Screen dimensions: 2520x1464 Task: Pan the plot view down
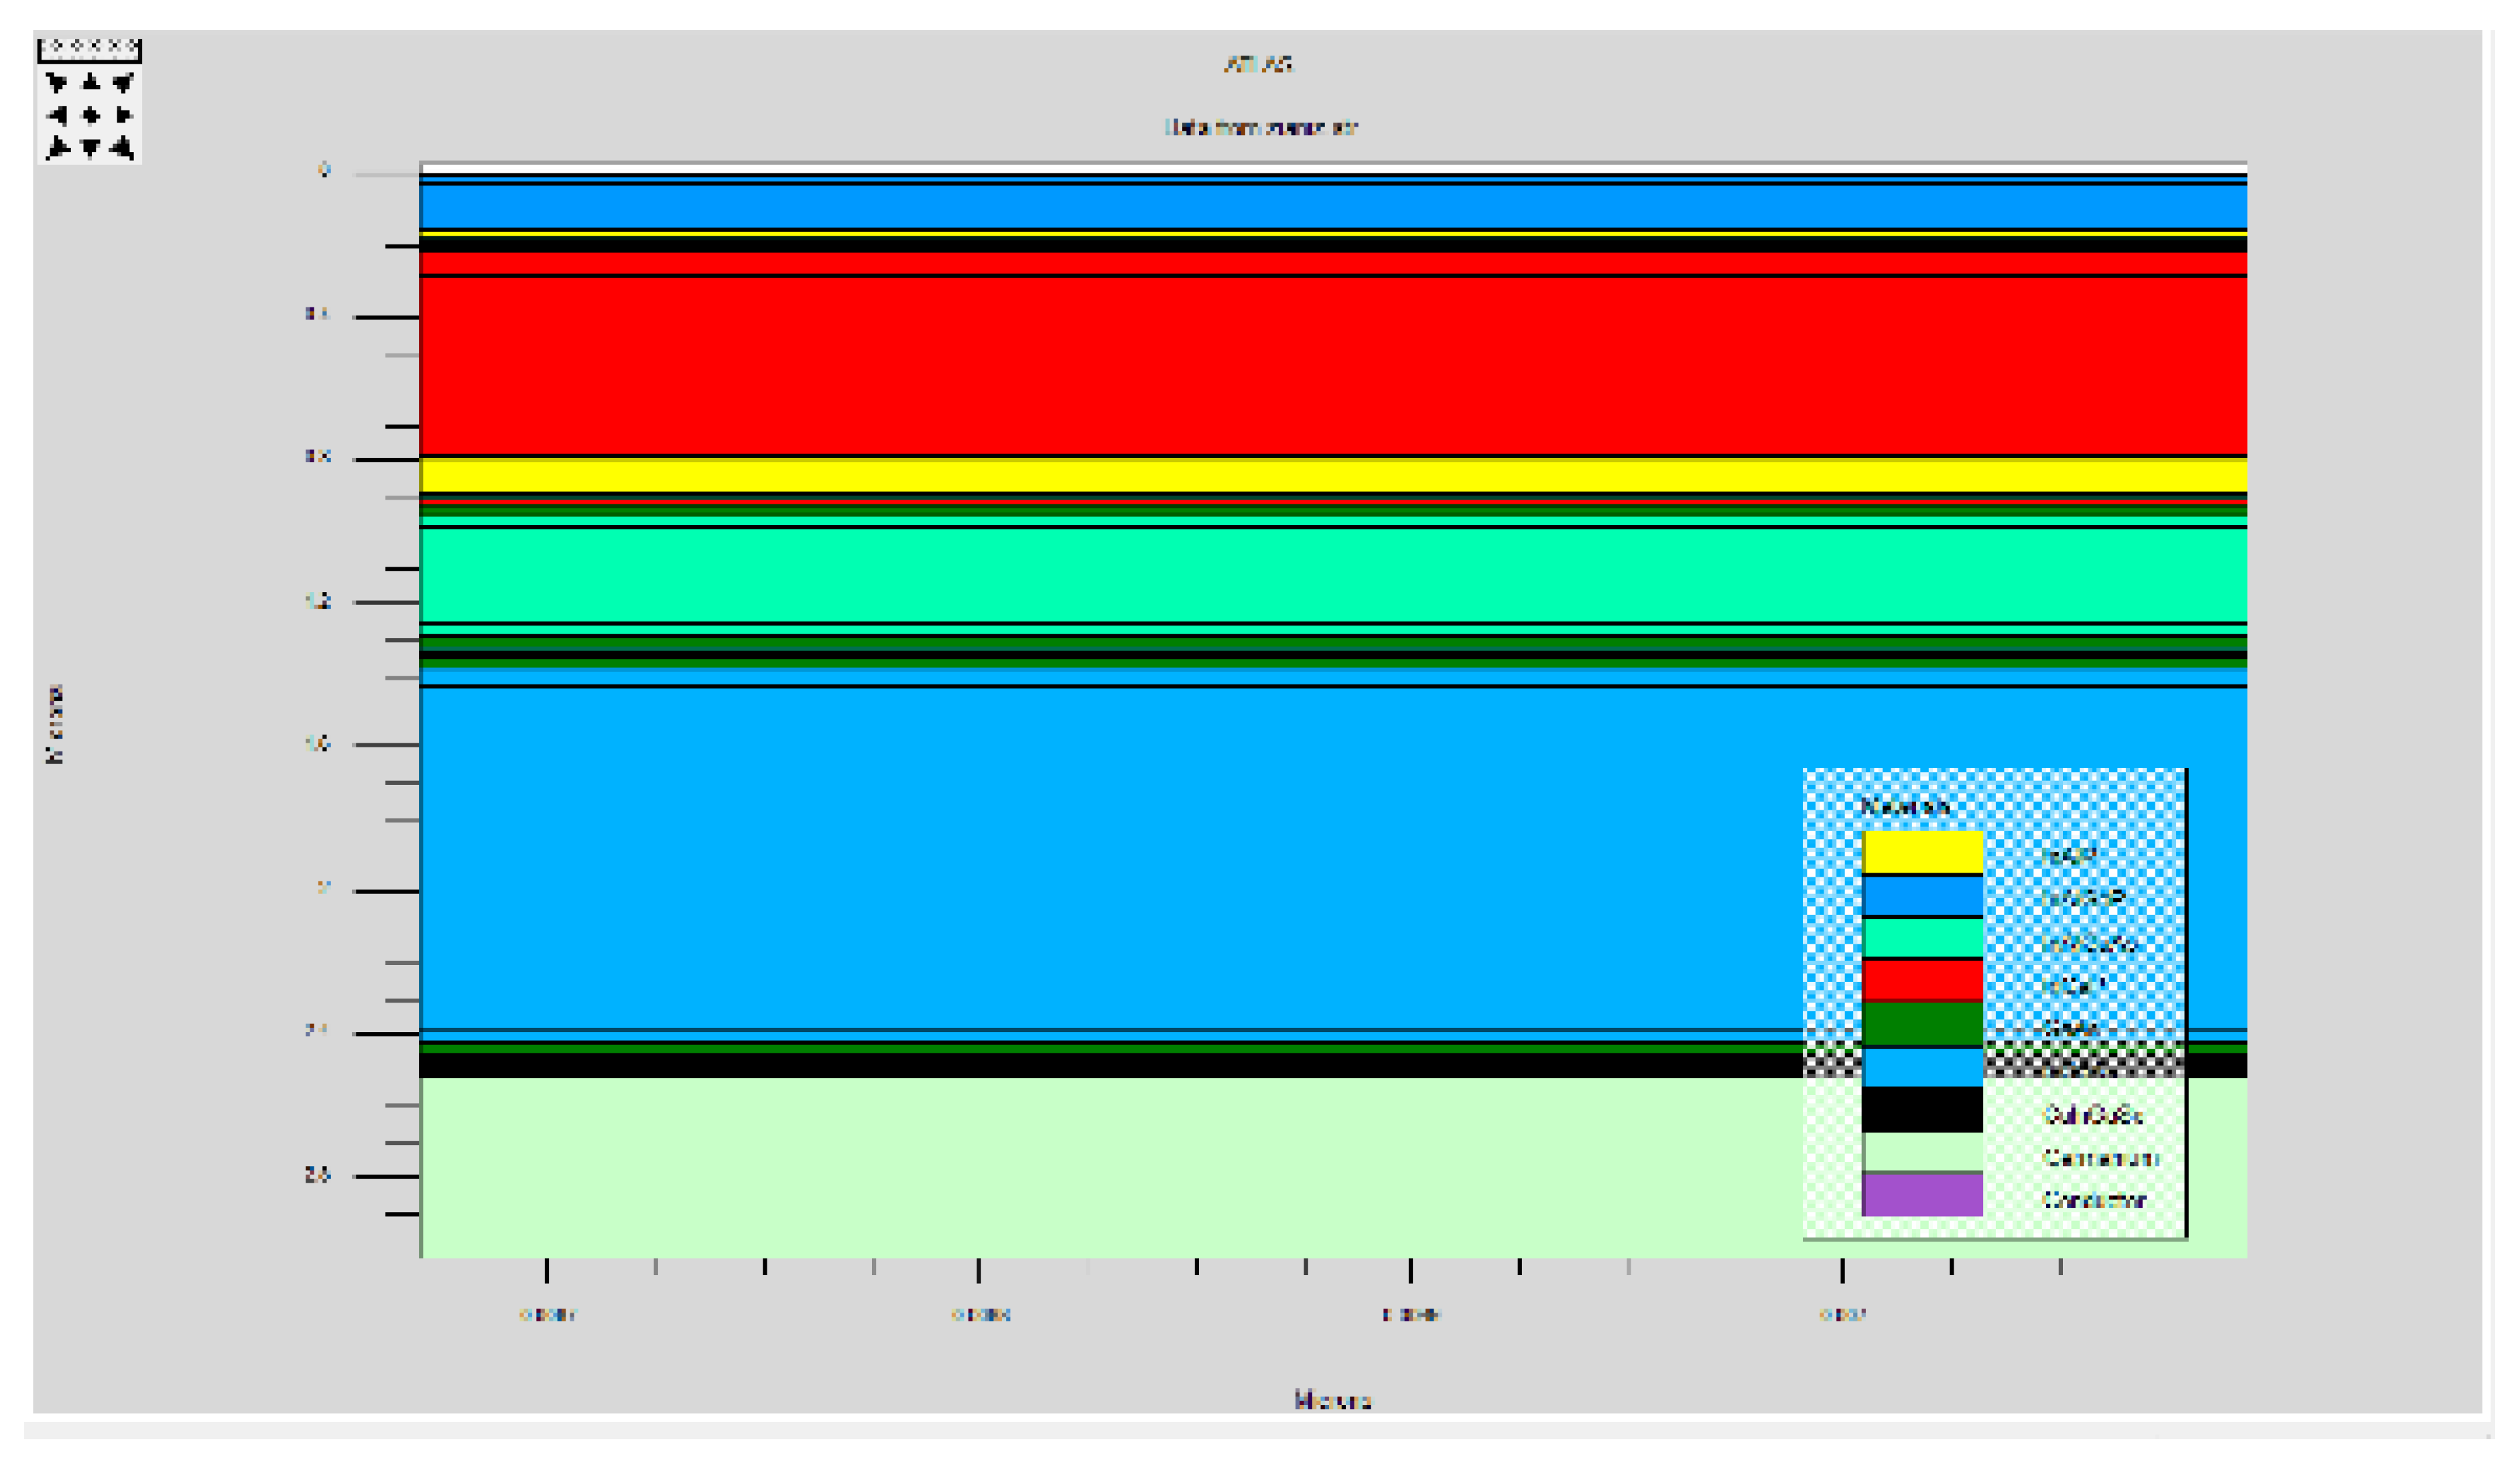(90, 149)
